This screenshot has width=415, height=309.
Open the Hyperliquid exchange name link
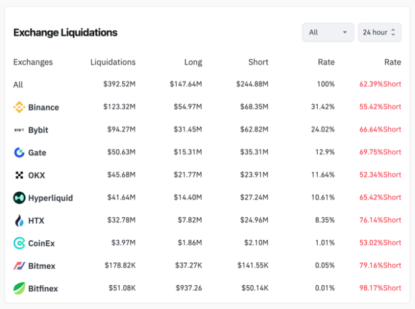[50, 198]
